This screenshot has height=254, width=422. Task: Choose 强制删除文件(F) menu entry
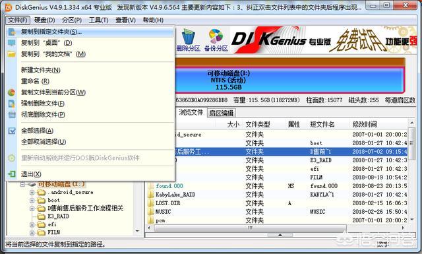pos(90,104)
